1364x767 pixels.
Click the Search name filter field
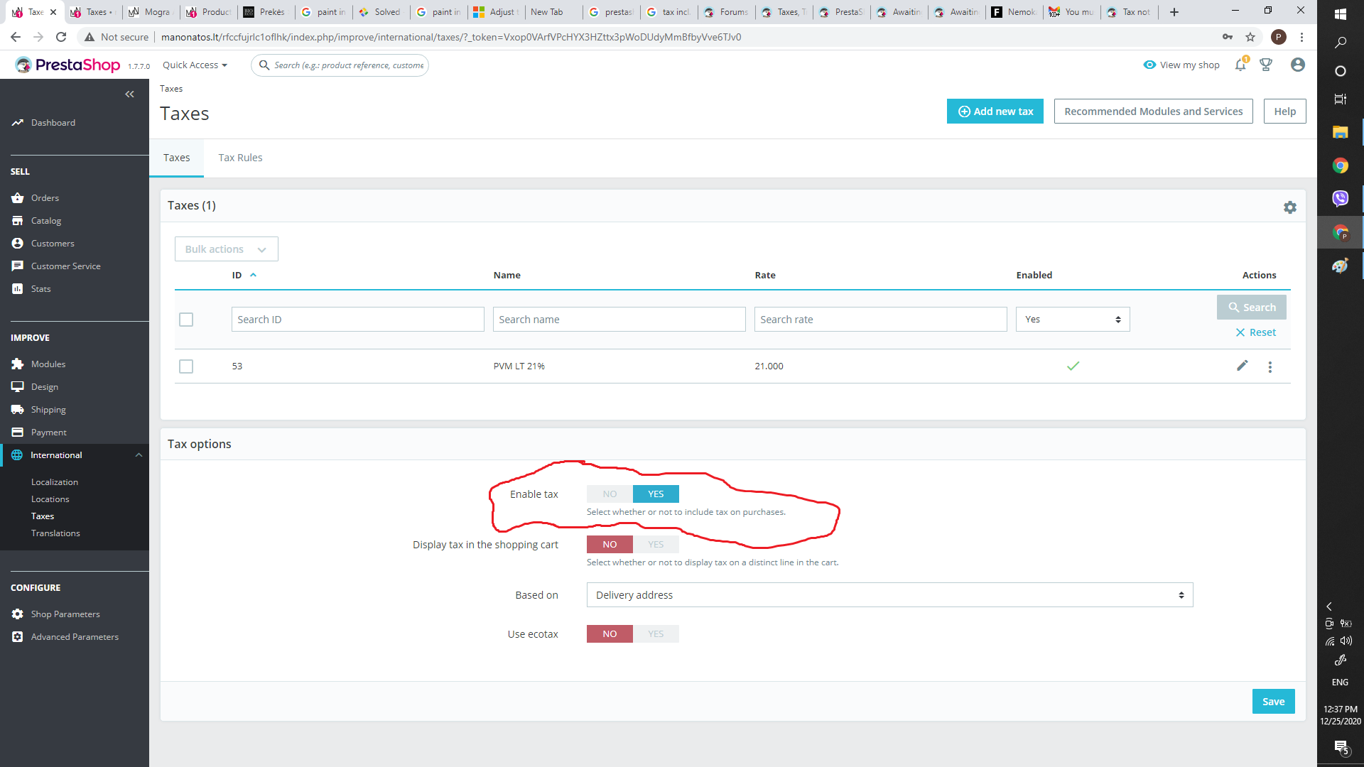[x=619, y=320]
